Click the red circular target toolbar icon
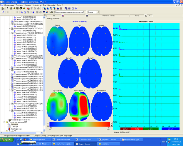Viewport: 183px width, 146px height. [61, 9]
